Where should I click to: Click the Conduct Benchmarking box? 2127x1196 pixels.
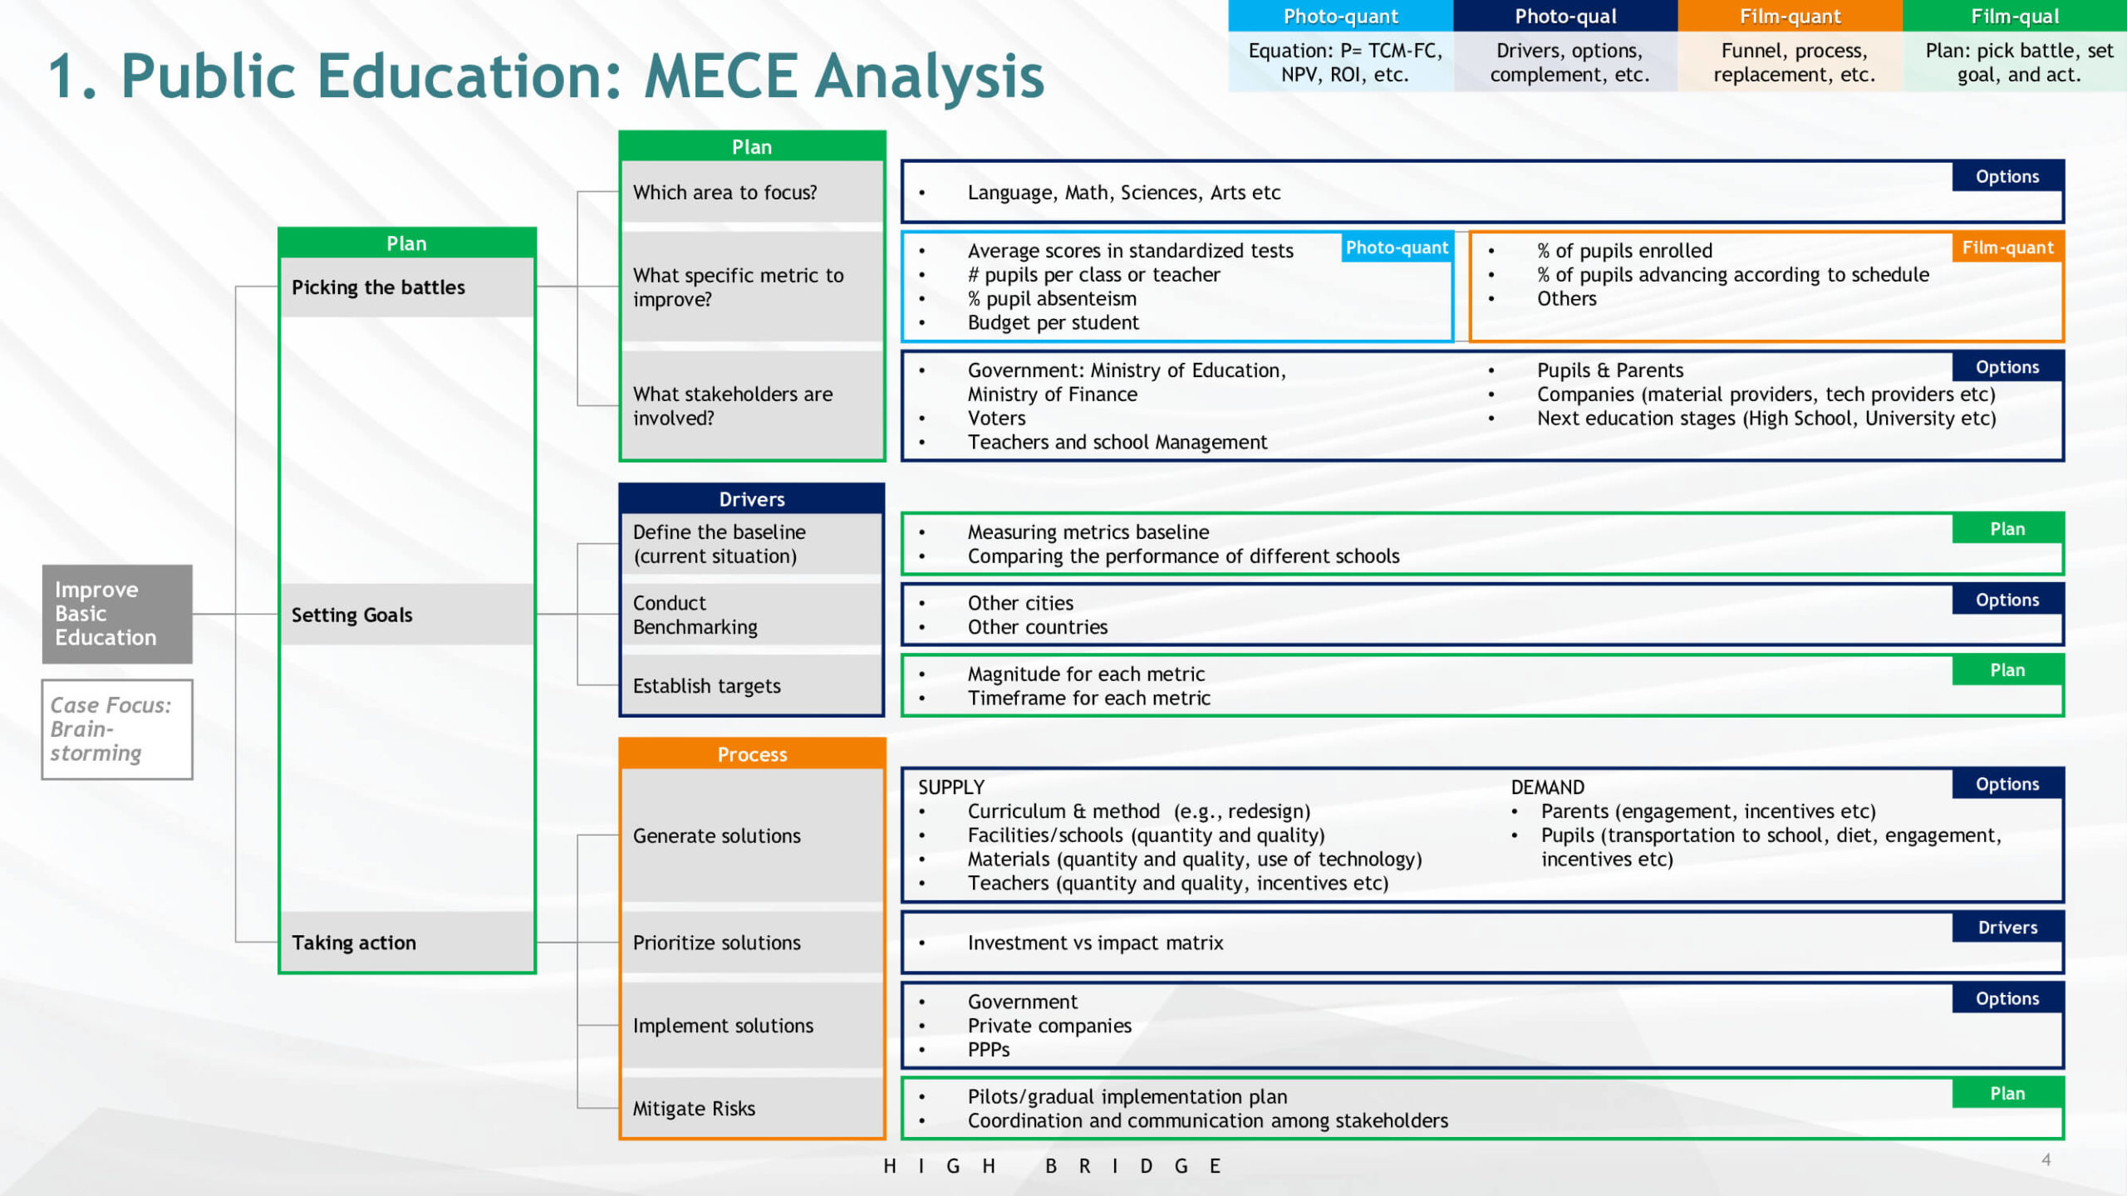point(752,615)
